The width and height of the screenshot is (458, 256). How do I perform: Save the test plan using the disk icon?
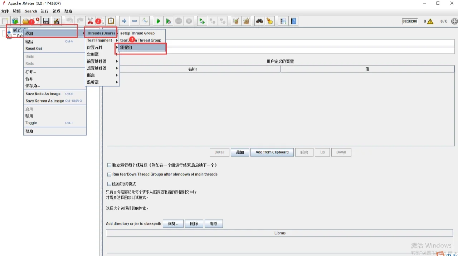coord(46,21)
